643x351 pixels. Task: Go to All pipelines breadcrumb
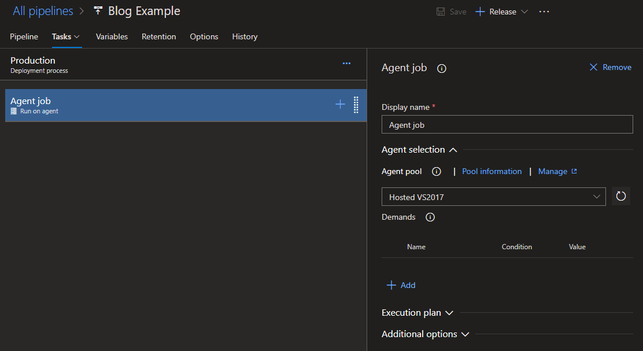coord(43,11)
